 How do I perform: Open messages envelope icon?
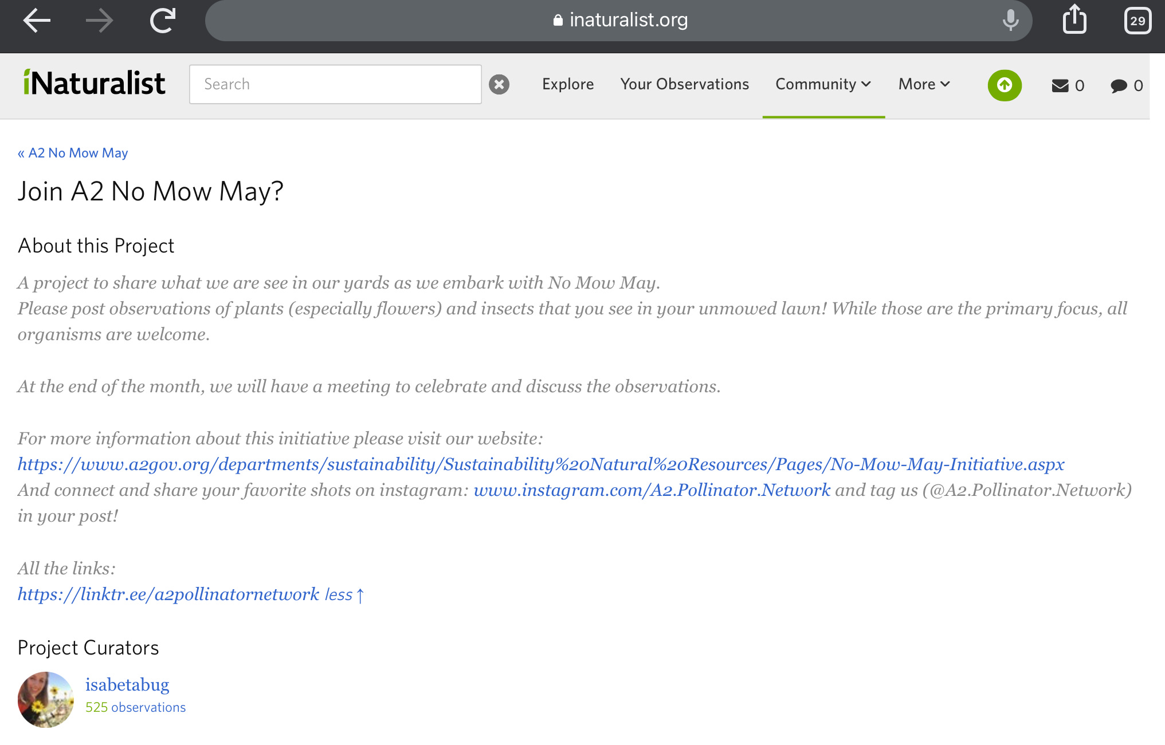tap(1060, 85)
